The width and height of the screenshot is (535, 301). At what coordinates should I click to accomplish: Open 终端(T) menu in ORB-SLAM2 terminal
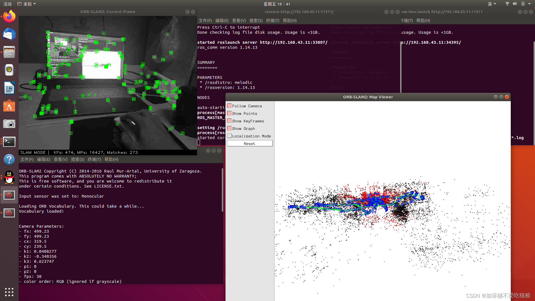[x=94, y=159]
